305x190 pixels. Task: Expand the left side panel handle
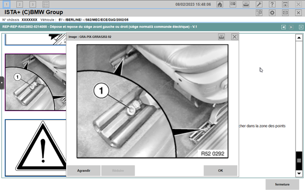coord(2,83)
